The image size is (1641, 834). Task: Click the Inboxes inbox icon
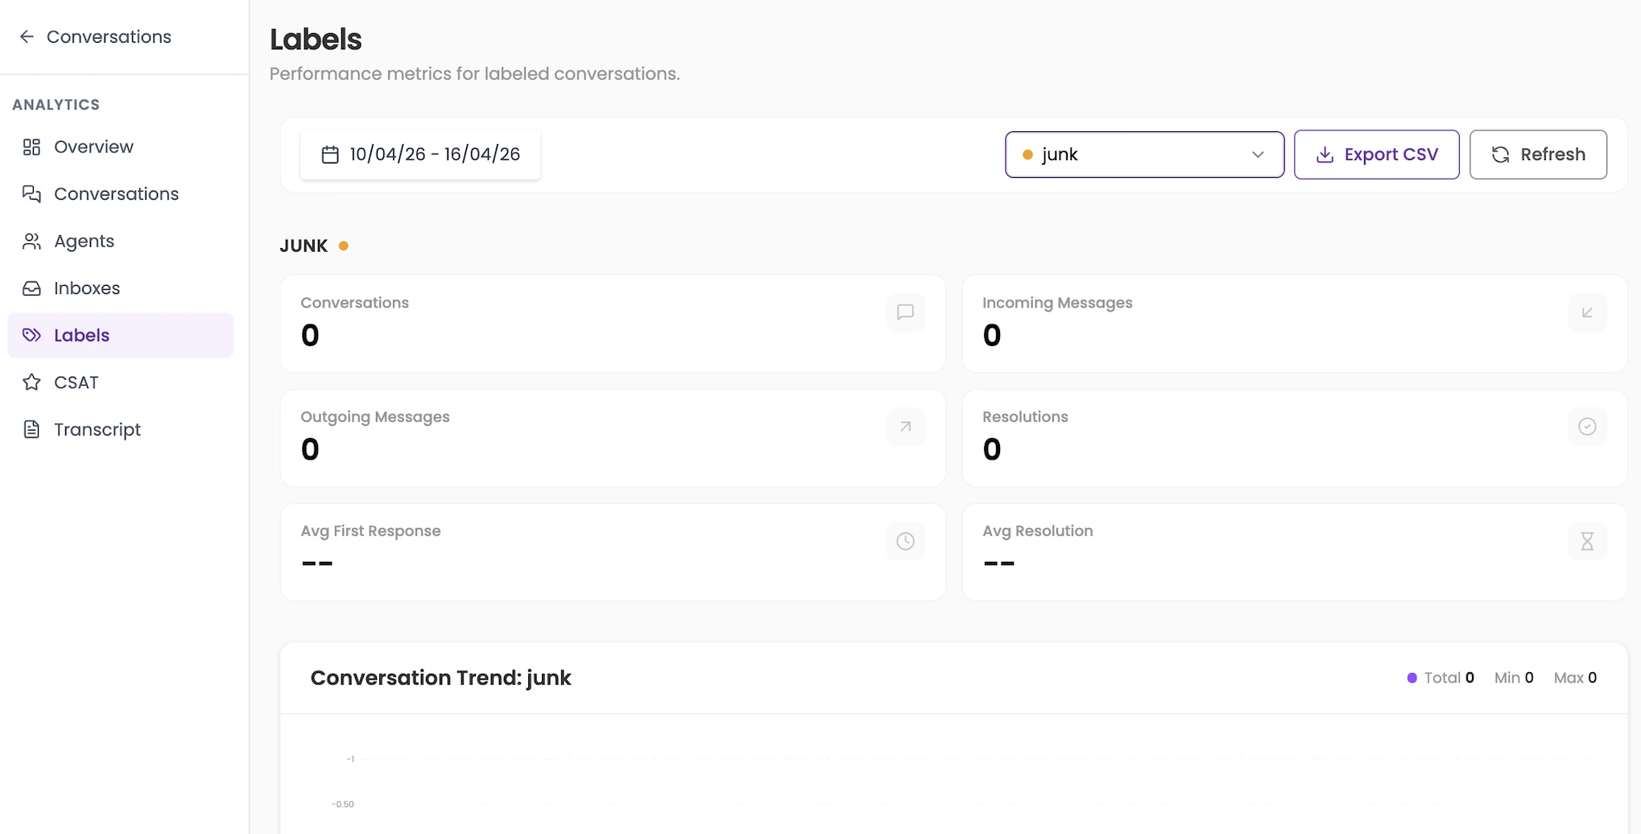(31, 287)
